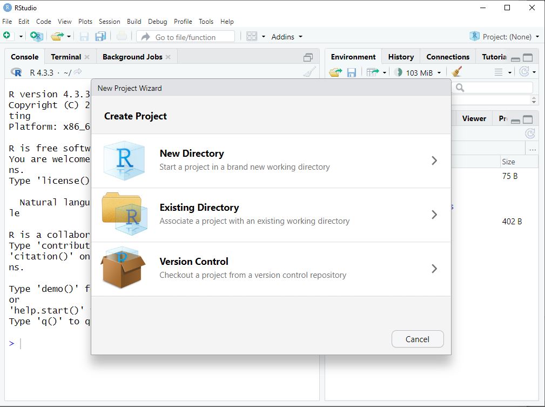Image resolution: width=545 pixels, height=407 pixels.
Task: Click the Save Workspace disk icon
Action: tap(351, 72)
